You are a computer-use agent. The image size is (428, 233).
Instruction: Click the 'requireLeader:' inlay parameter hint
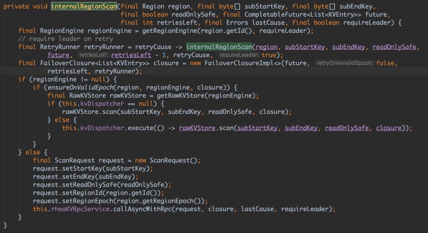[x=239, y=55]
